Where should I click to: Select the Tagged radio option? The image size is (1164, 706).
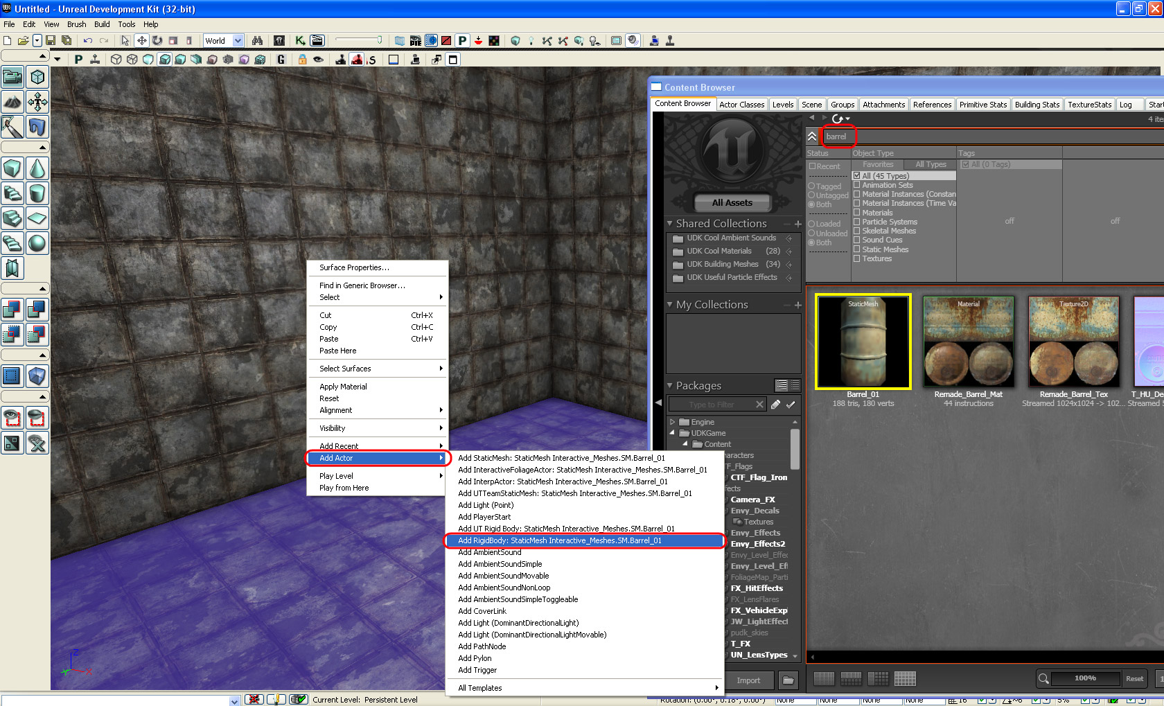coord(811,186)
